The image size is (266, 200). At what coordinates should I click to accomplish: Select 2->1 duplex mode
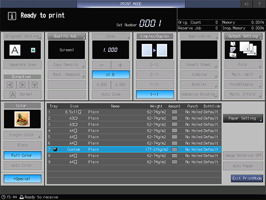click(155, 75)
